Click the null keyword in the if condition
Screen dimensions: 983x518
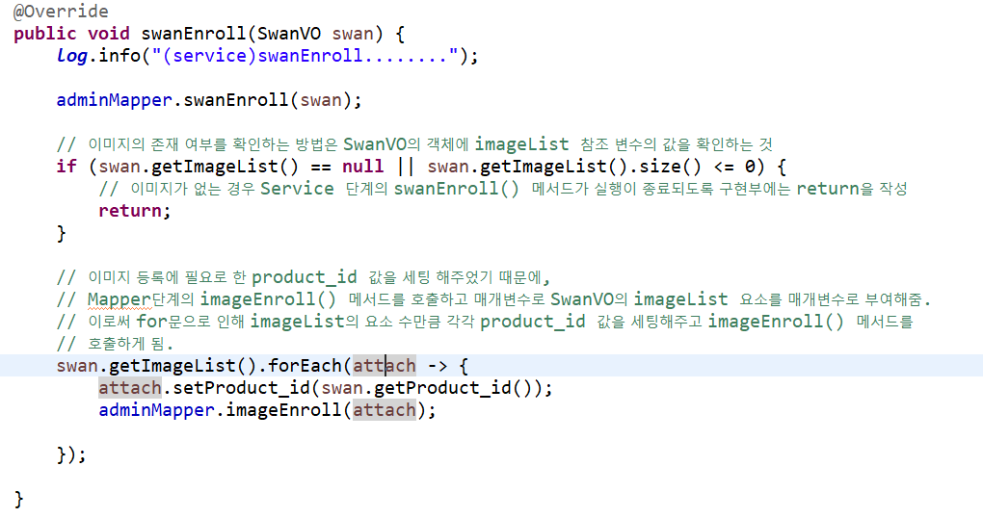(363, 166)
